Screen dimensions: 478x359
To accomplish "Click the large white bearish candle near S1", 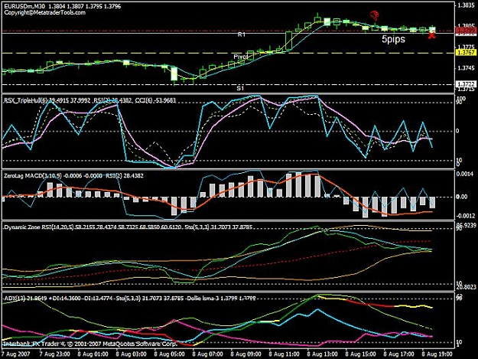I will (x=174, y=73).
